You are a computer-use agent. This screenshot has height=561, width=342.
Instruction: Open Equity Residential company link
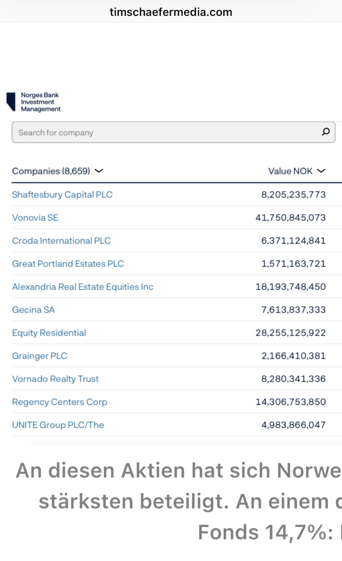[49, 333]
